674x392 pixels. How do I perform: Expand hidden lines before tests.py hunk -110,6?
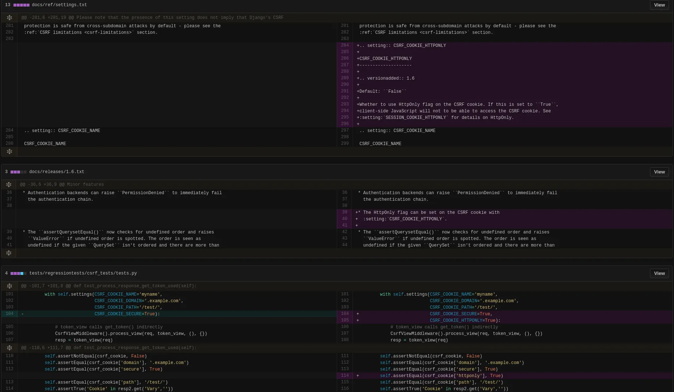click(9, 348)
